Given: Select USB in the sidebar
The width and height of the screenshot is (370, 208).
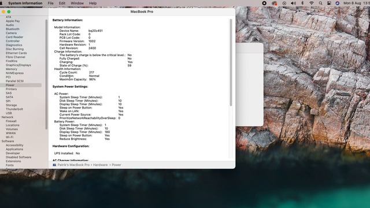Looking at the screenshot, I should point(9,113).
